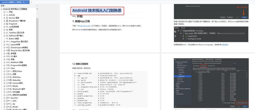Expand the 七. 权限 node

coord(4,30)
